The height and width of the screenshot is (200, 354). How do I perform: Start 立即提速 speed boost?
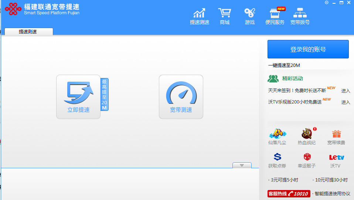tap(78, 97)
